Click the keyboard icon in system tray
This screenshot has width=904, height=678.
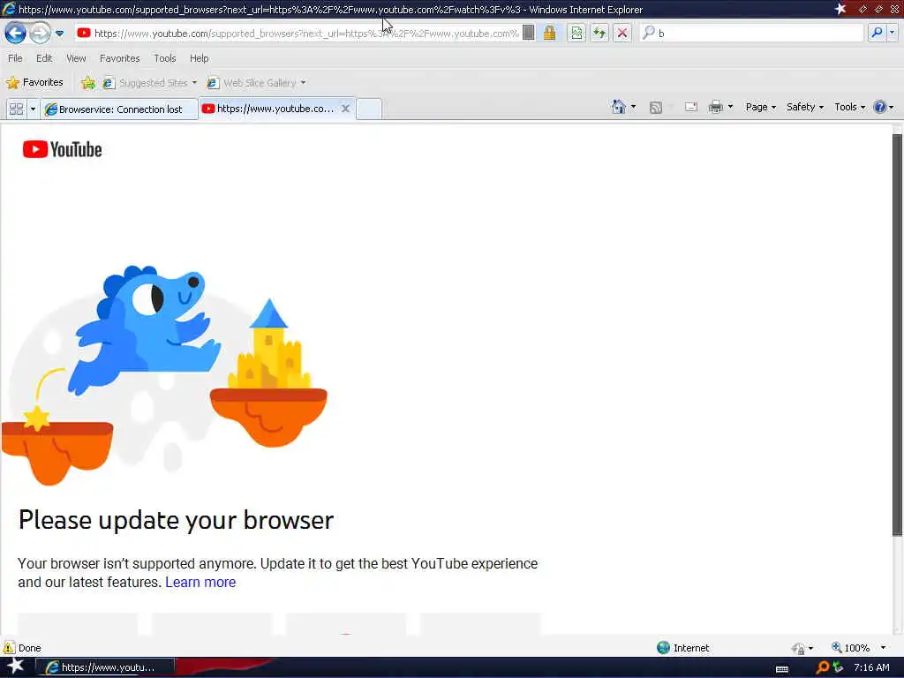coord(782,669)
